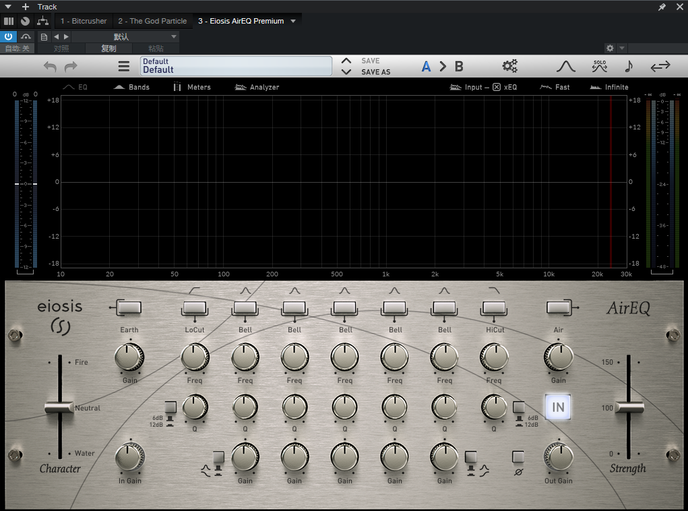The width and height of the screenshot is (688, 511).
Task: Click the Character slider handle
Action: point(60,407)
